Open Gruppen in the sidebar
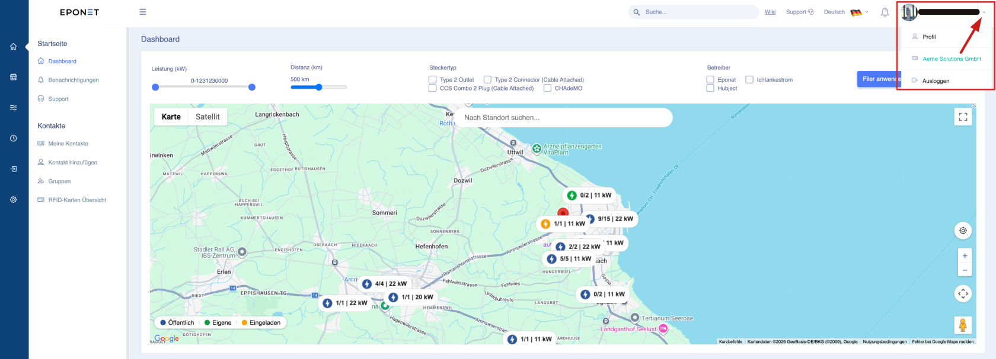The width and height of the screenshot is (996, 359). (x=59, y=181)
